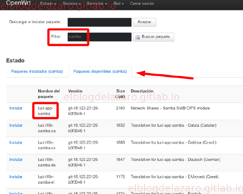Screen dimensions: 243x194
Task: Open the Red dropdown menu
Action: point(119,3)
